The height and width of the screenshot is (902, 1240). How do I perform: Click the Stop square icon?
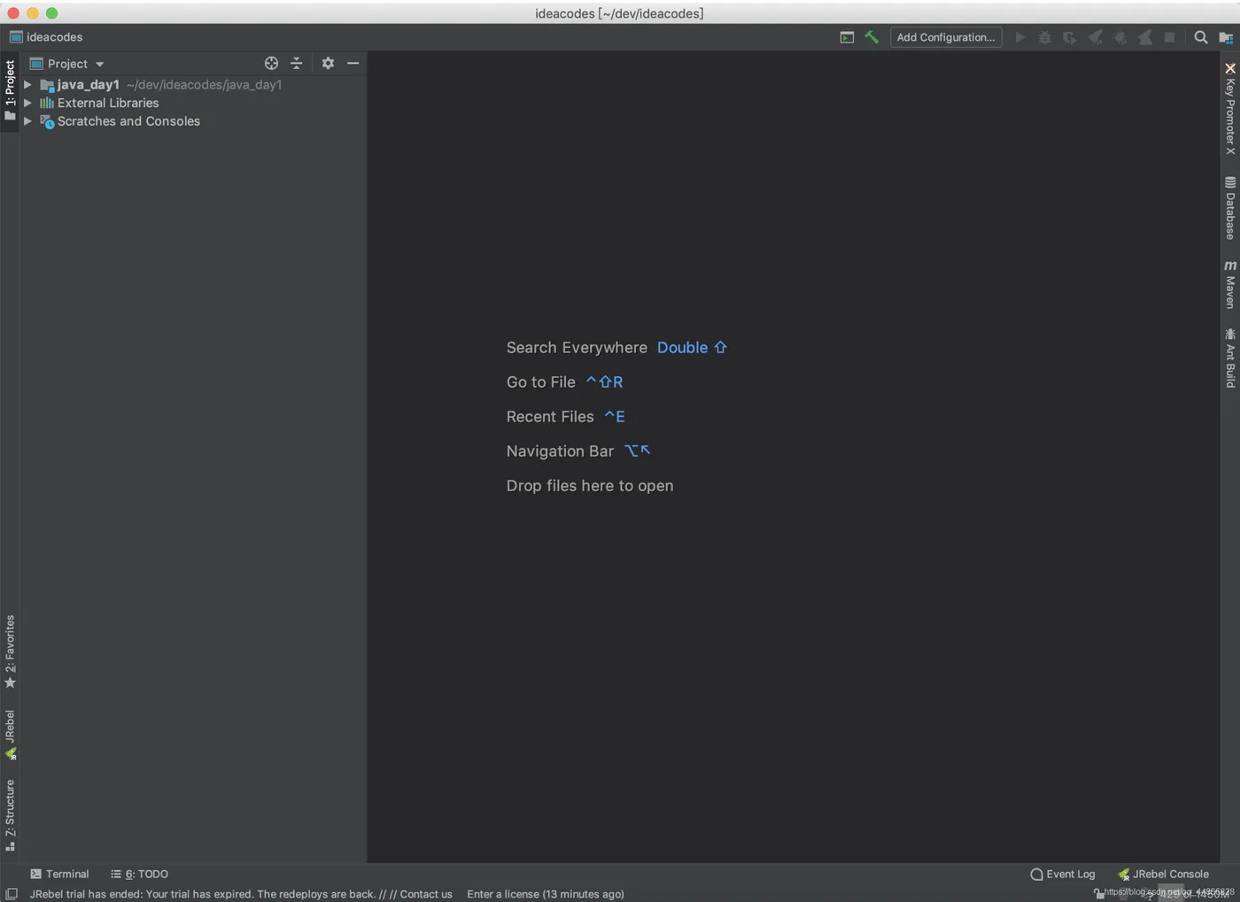tap(1169, 37)
